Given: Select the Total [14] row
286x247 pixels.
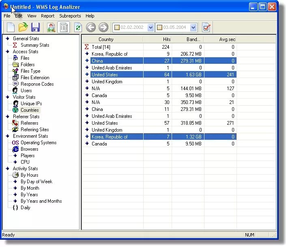Looking at the screenshot, I should pyautogui.click(x=160, y=47).
